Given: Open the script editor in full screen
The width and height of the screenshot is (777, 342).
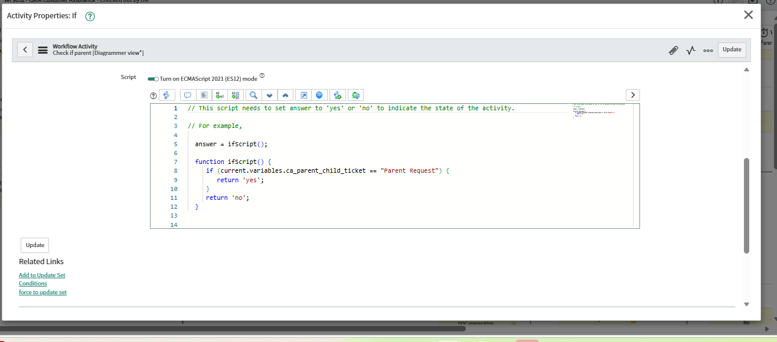Looking at the screenshot, I should pos(303,95).
